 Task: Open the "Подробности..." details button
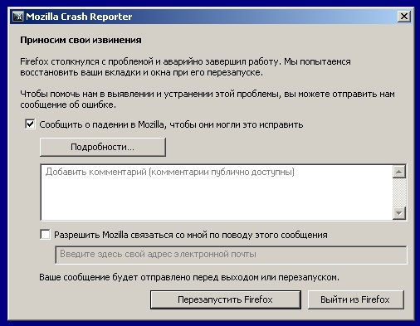103,147
